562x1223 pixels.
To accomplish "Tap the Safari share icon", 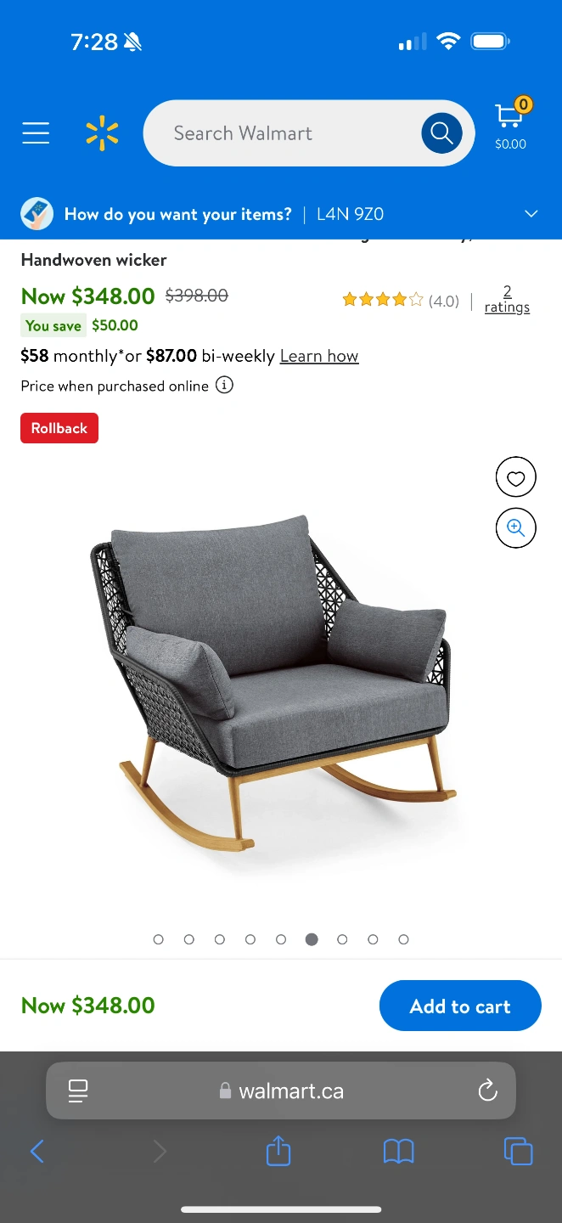I will tap(278, 1152).
